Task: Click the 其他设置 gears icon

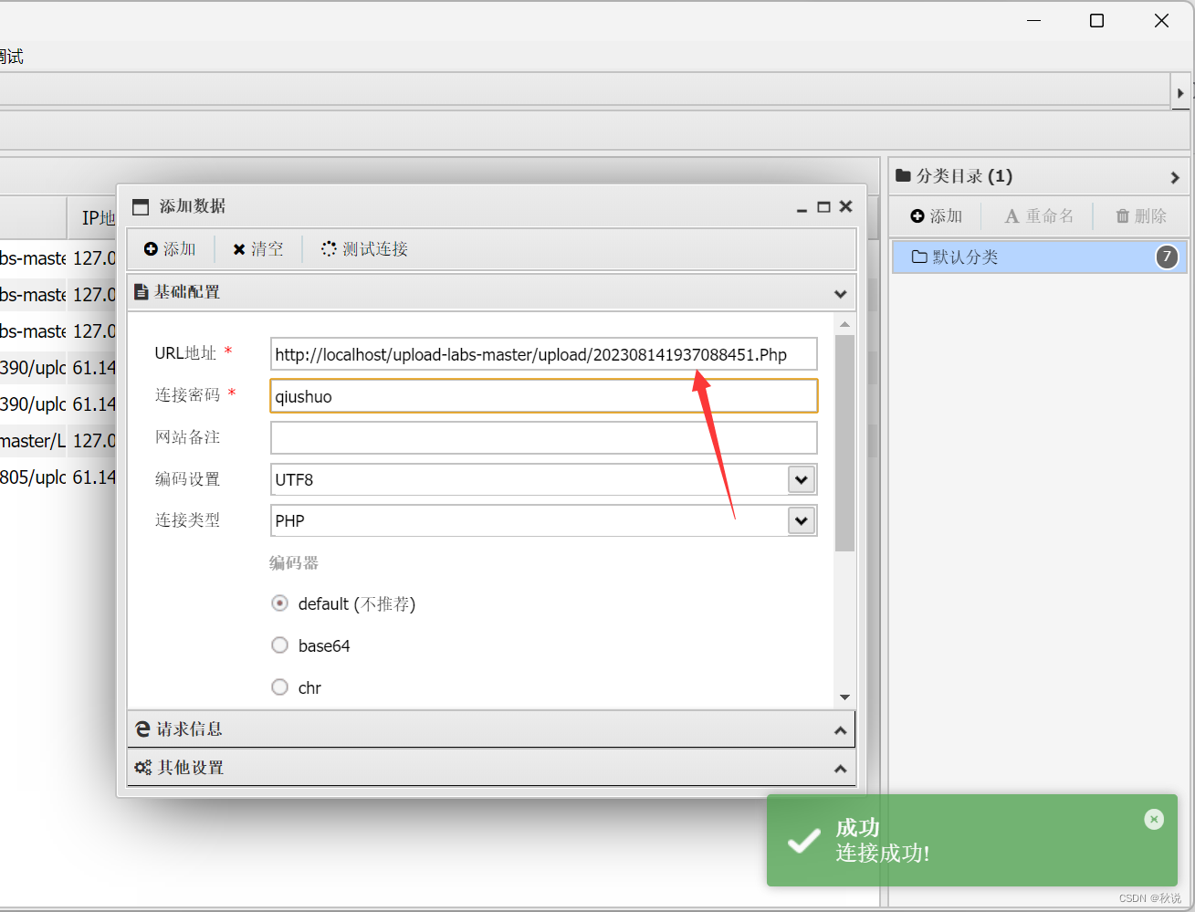Action: click(142, 768)
